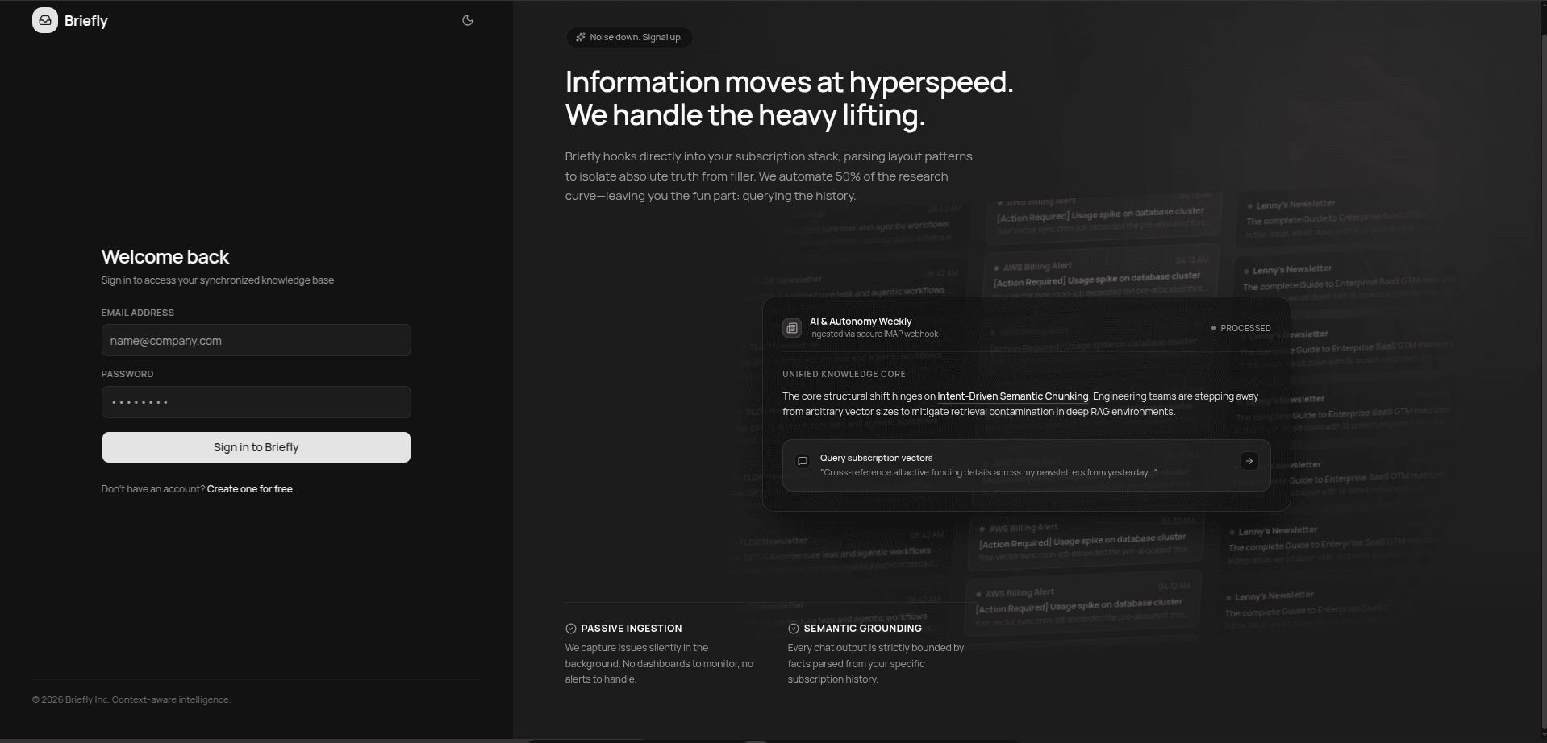Image resolution: width=1547 pixels, height=743 pixels.
Task: Click the Briefly inbox logo icon
Action: point(45,21)
